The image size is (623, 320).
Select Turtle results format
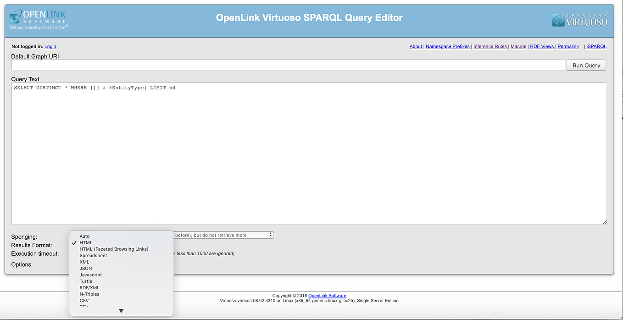click(x=86, y=281)
